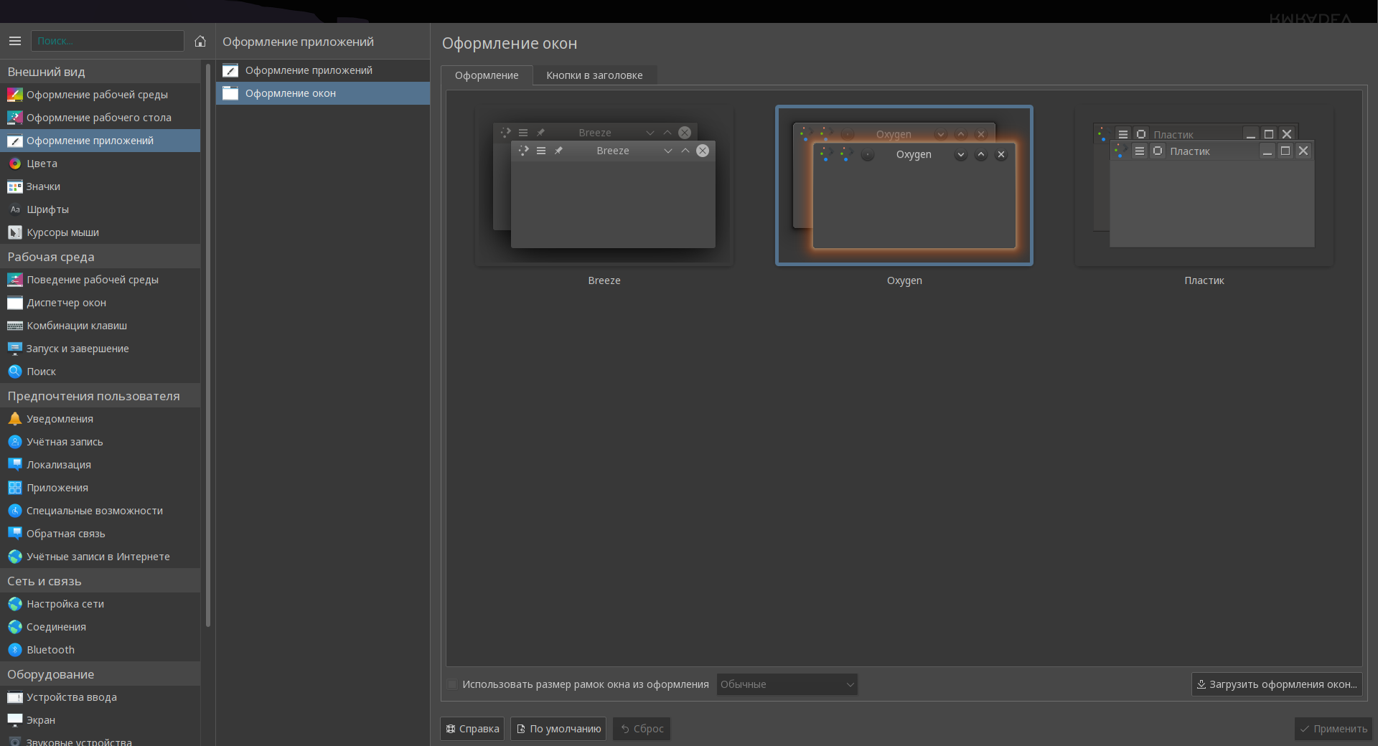Click the Справка button
This screenshot has height=746, width=1378.
pos(472,729)
